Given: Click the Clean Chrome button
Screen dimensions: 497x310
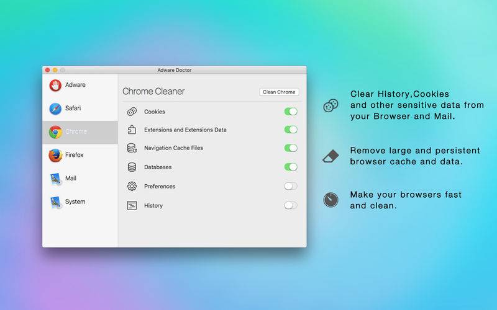Looking at the screenshot, I should 279,92.
